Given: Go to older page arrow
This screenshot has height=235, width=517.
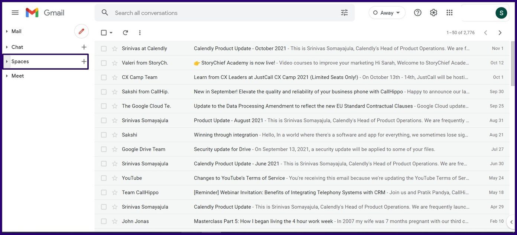Looking at the screenshot, I should tap(500, 33).
